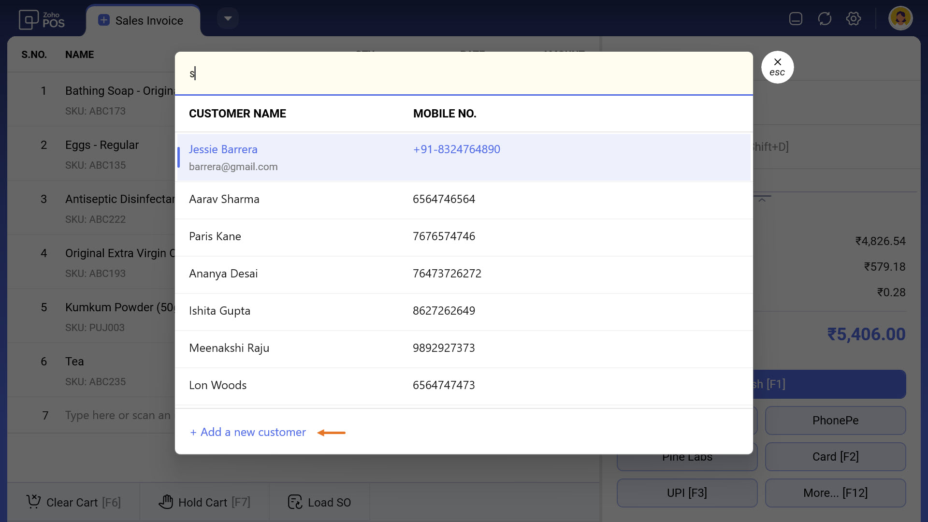Pick Lon Woods from customer list
The height and width of the screenshot is (522, 928).
point(217,386)
